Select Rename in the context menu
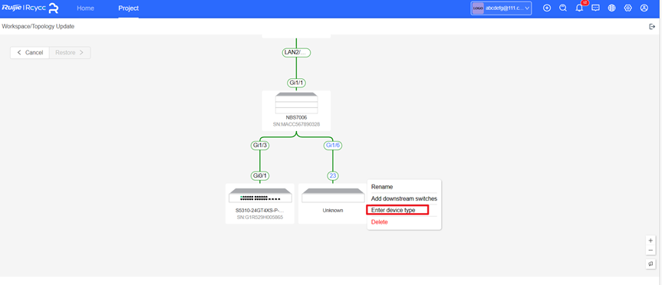This screenshot has width=662, height=285. point(382,187)
